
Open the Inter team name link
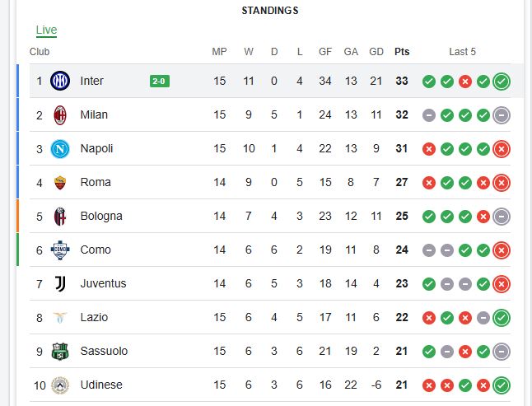tap(92, 81)
